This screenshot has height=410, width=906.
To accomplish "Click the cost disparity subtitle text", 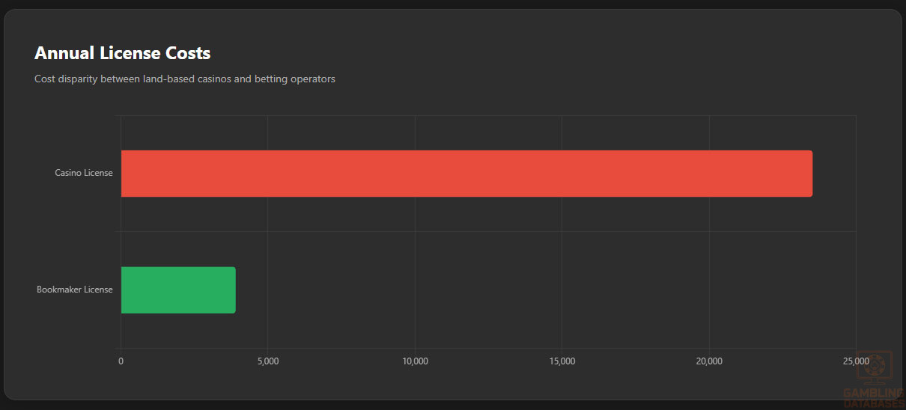I will point(184,79).
